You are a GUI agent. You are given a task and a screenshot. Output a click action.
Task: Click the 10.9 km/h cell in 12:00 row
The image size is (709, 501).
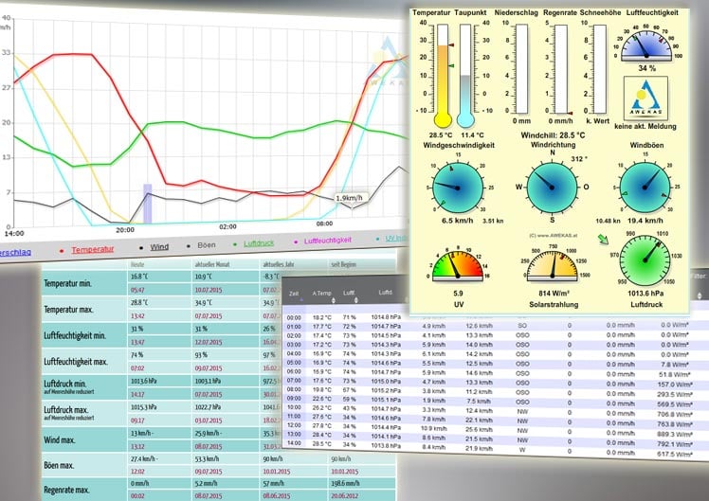433,428
